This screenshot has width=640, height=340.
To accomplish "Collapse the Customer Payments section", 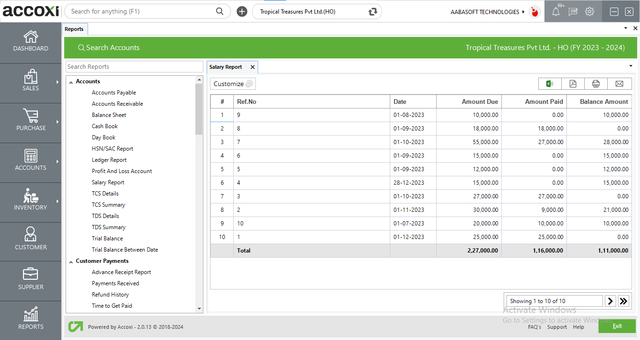I will (71, 260).
